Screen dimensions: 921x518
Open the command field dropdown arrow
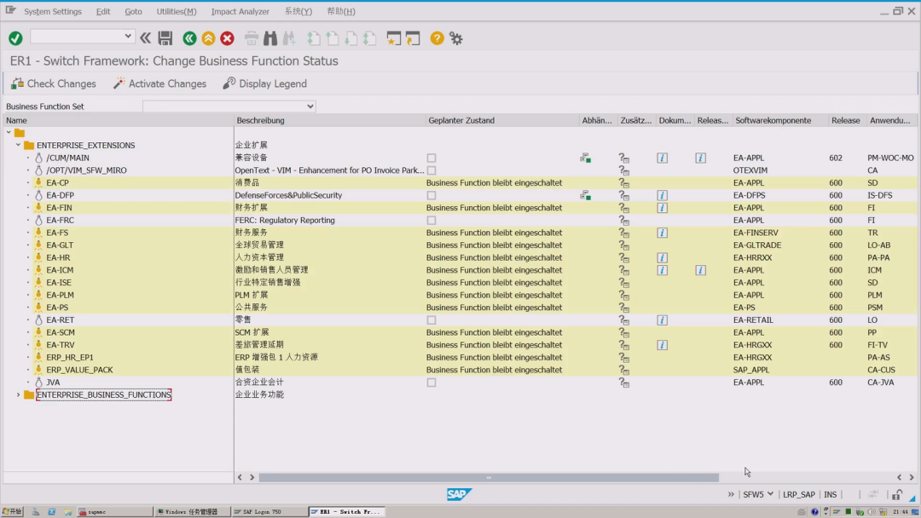pos(127,36)
